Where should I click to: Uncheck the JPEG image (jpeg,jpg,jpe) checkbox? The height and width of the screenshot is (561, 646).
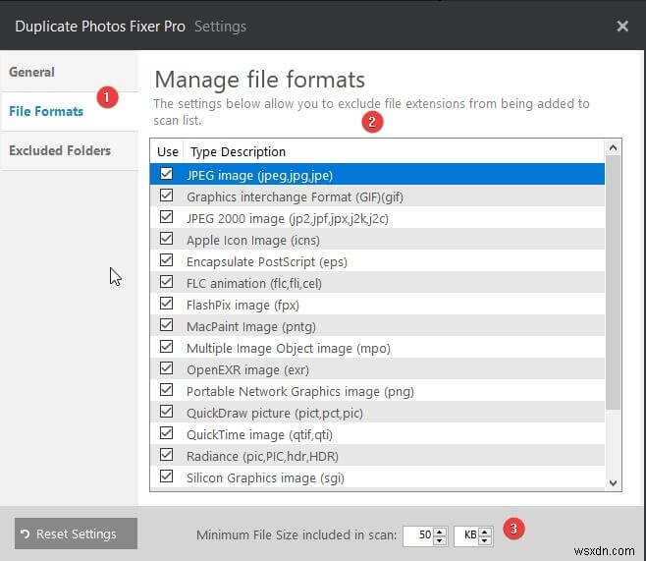tap(166, 175)
